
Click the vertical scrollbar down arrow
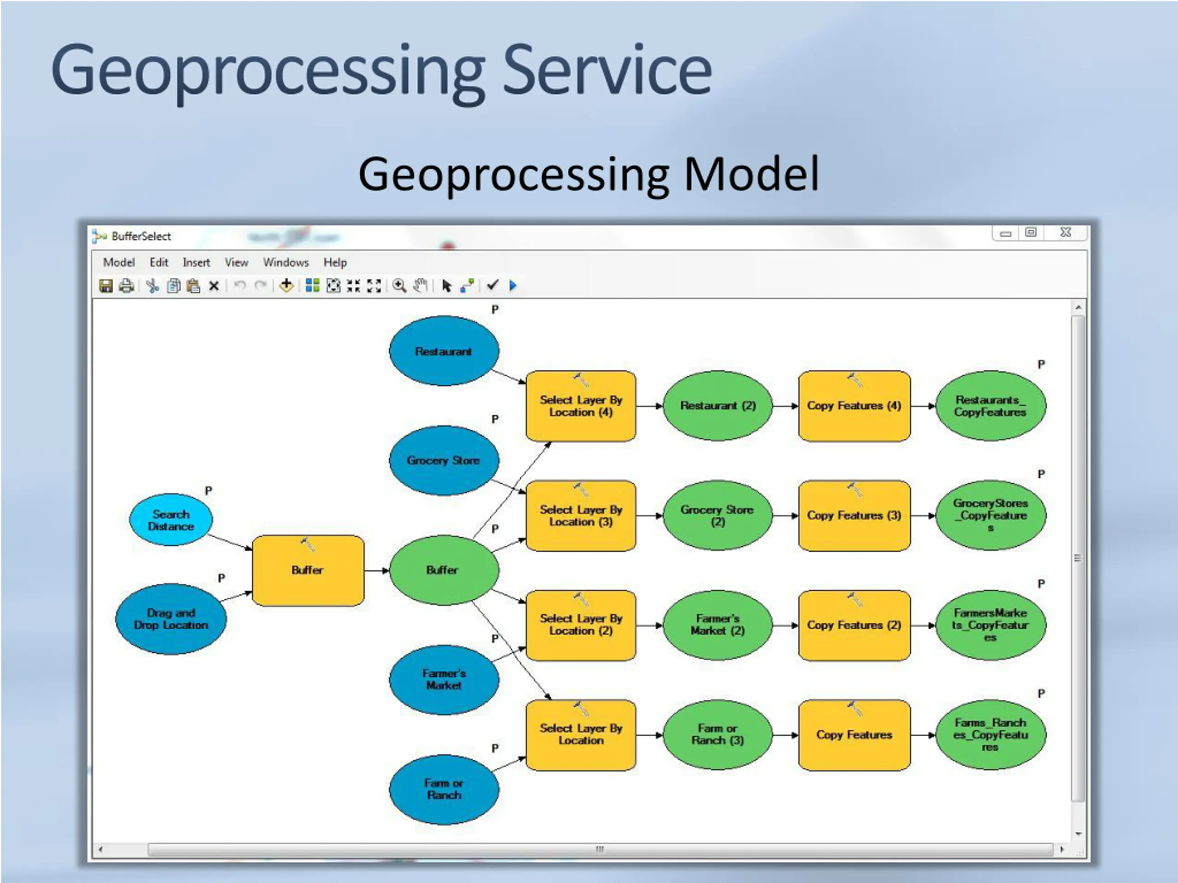1078,834
